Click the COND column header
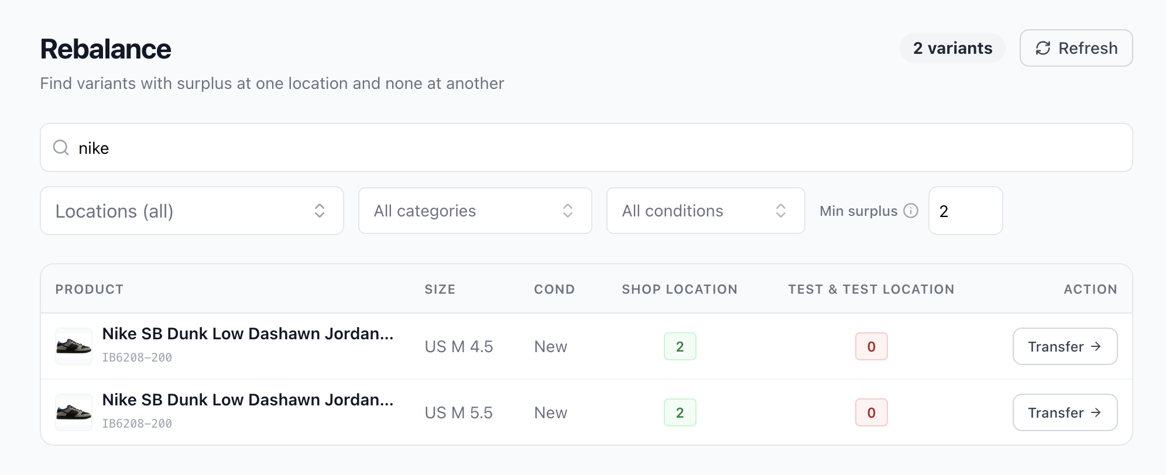Screen dimensions: 1166x475 (554, 289)
